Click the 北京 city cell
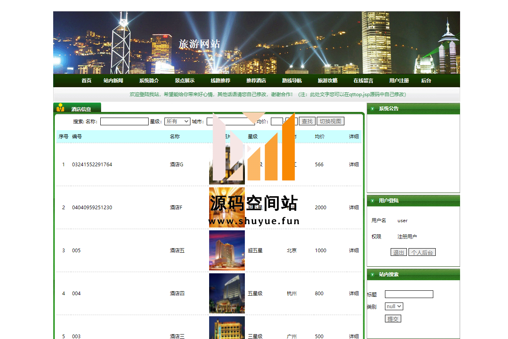 click(292, 251)
